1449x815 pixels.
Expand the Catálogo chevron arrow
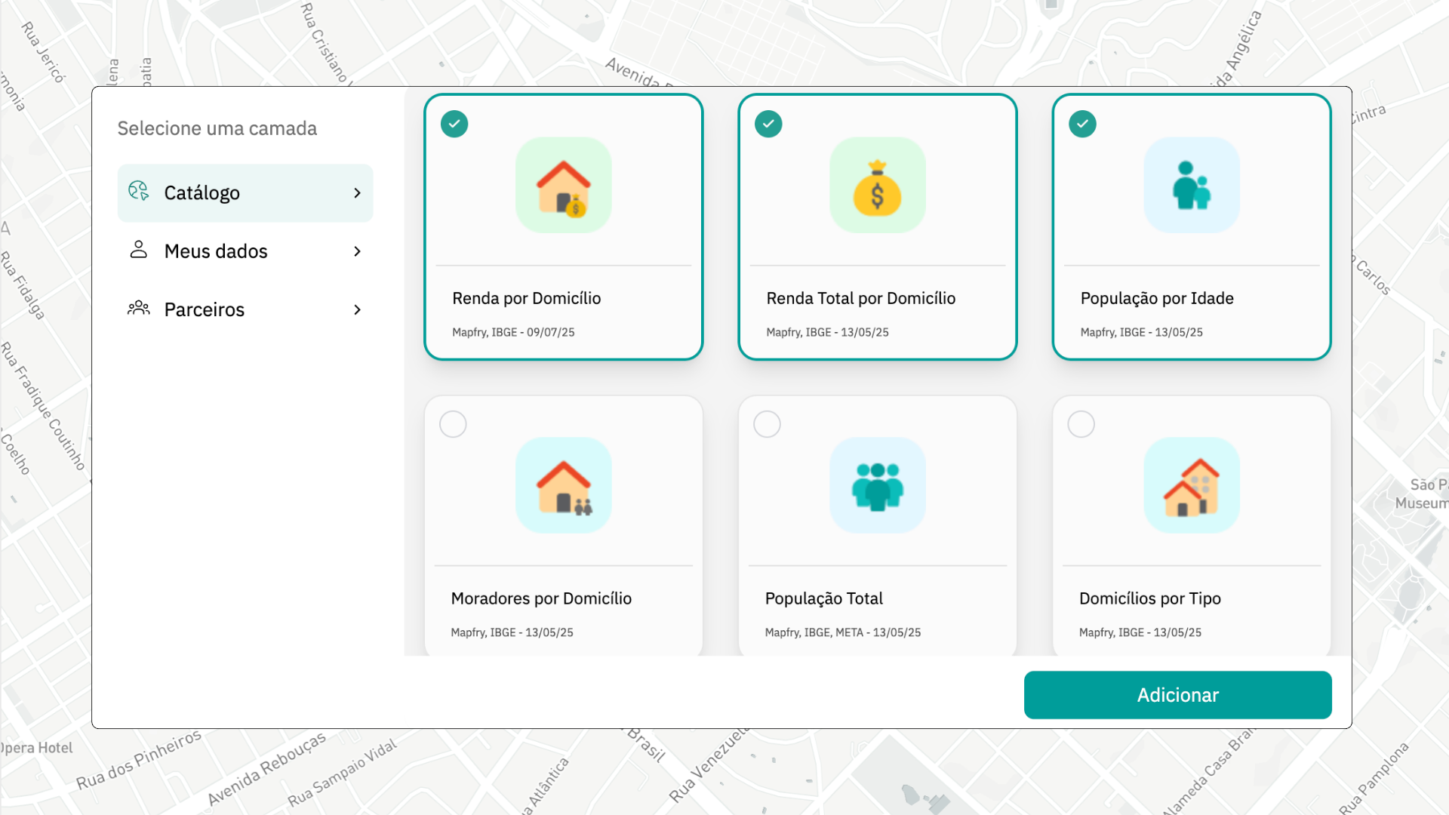point(357,193)
